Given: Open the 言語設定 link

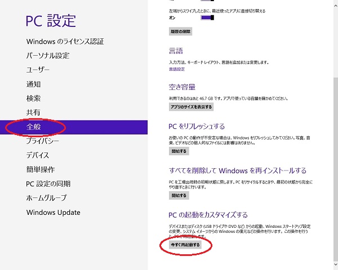Looking at the screenshot, I should (177, 69).
